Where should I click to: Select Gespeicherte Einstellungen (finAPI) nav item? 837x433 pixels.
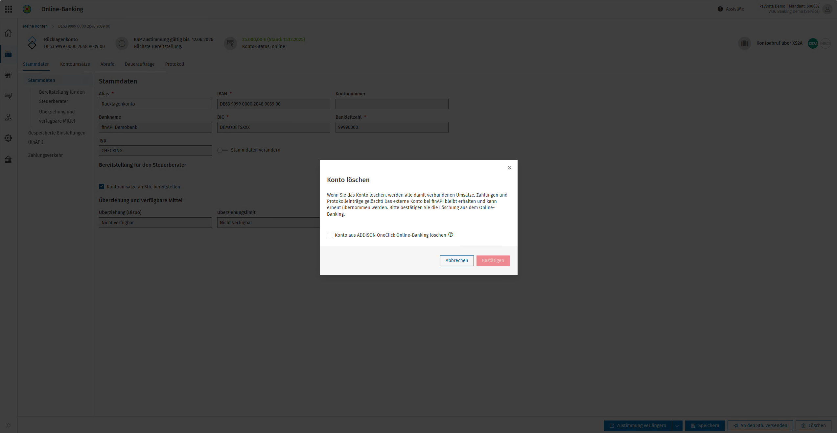[x=57, y=137]
